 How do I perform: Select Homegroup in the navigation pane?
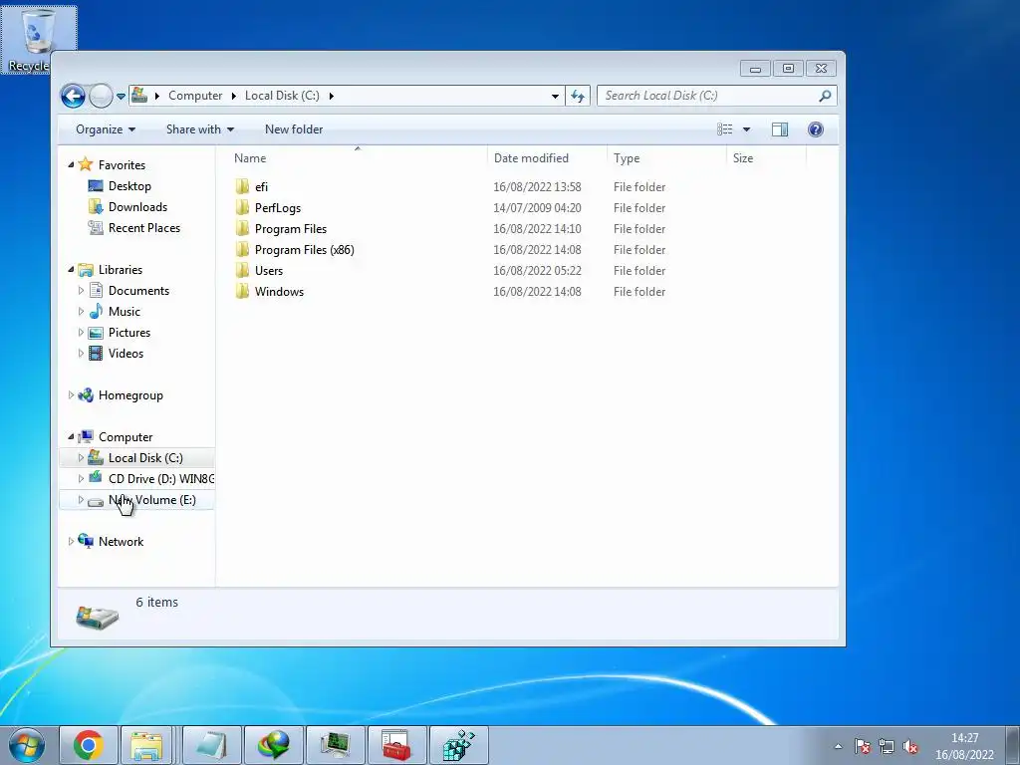(130, 394)
